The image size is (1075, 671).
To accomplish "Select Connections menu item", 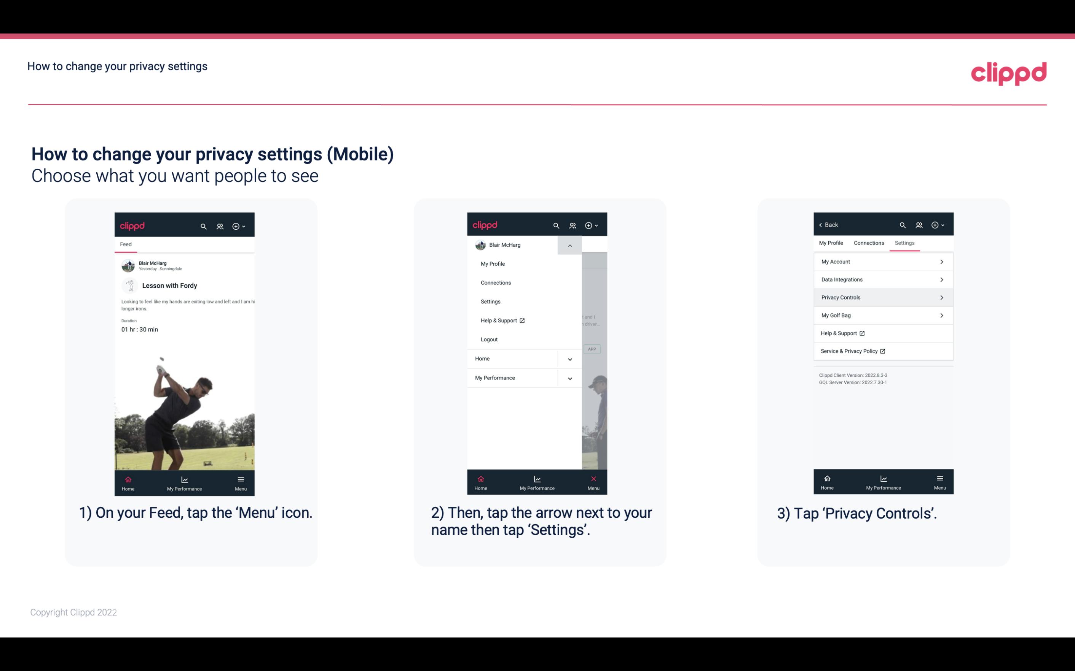I will (495, 282).
